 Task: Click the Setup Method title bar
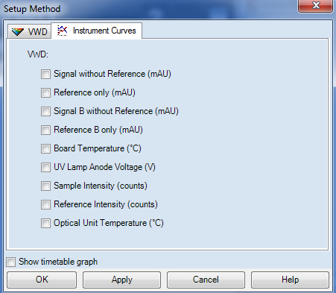pos(149,9)
